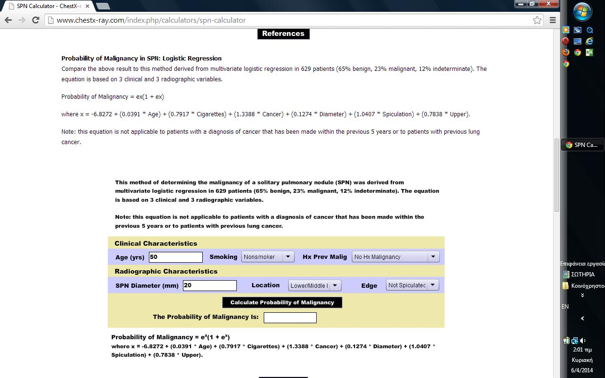Open the Hx Prev Malig dropdown
Image resolution: width=605 pixels, height=378 pixels.
pos(395,257)
